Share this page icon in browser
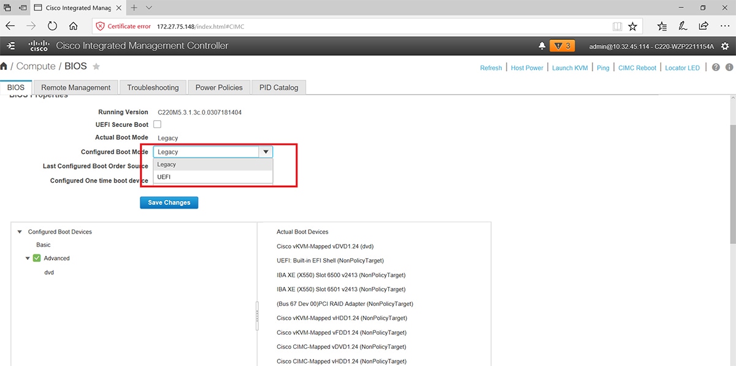 click(703, 26)
